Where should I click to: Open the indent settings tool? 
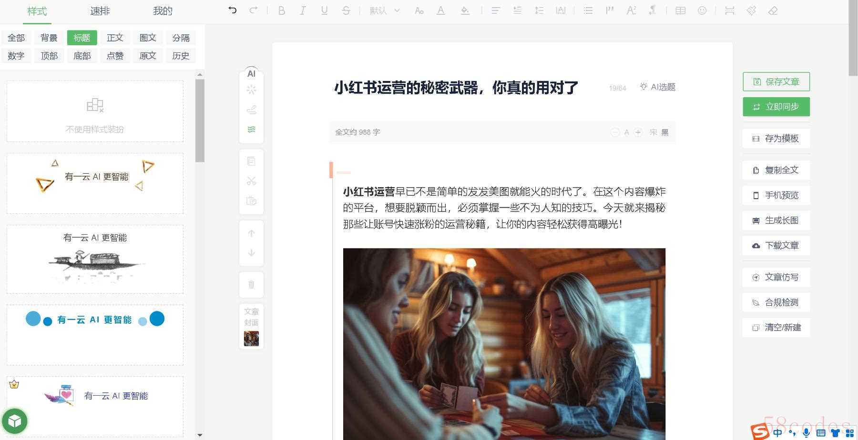517,10
